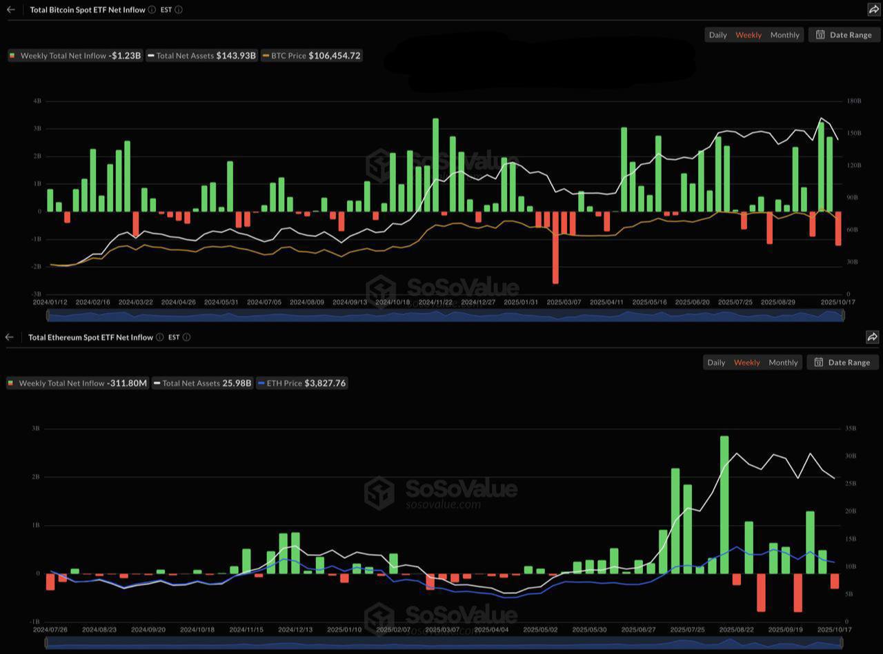The image size is (883, 654).
Task: Open Date Range picker on Ethereum chart
Action: point(842,362)
